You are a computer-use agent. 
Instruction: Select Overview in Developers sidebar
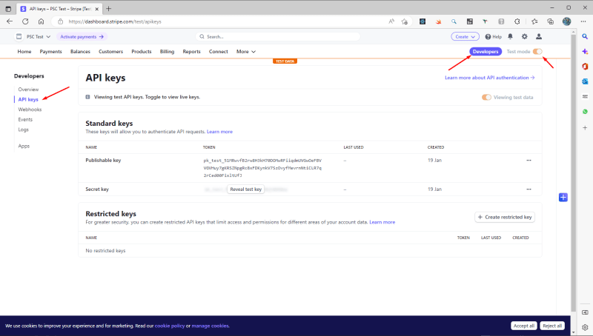pyautogui.click(x=28, y=90)
